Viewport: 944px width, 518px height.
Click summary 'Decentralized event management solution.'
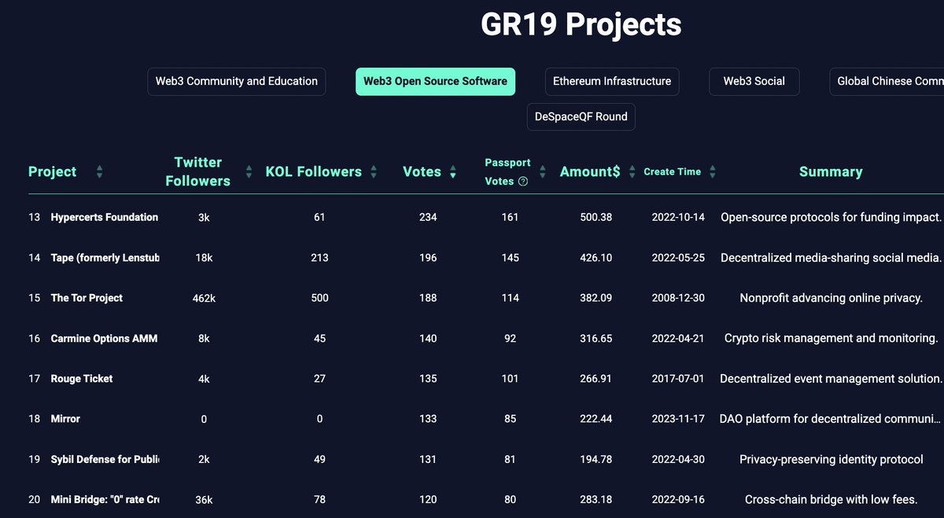tap(832, 379)
